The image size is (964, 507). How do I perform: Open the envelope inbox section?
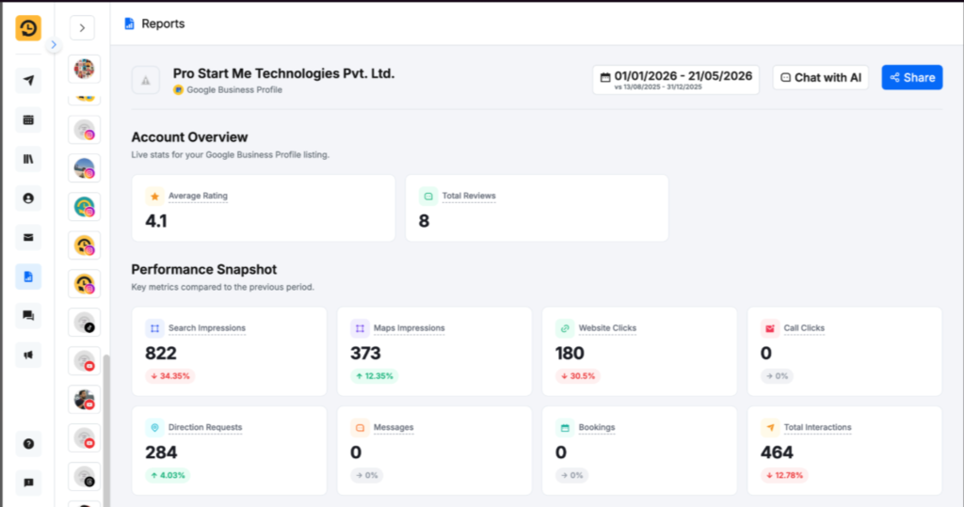28,237
